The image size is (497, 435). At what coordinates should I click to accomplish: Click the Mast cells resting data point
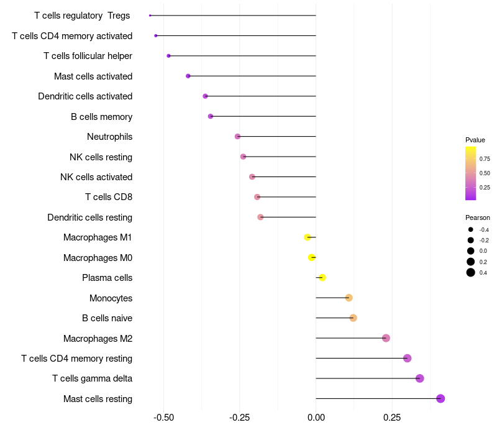tap(440, 398)
